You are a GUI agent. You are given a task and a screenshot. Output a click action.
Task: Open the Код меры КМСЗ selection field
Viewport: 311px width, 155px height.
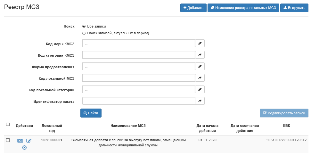(x=138, y=44)
